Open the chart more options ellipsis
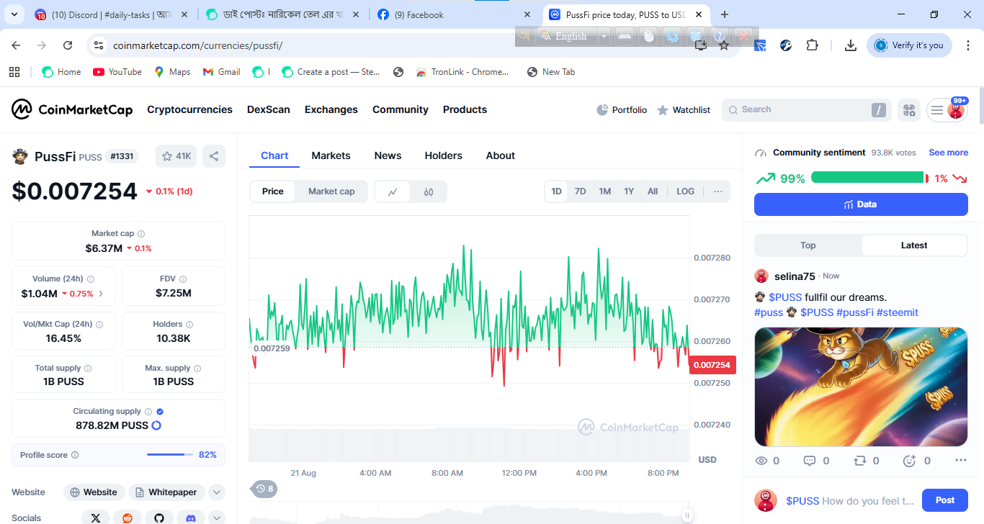The width and height of the screenshot is (984, 524). pyautogui.click(x=718, y=191)
